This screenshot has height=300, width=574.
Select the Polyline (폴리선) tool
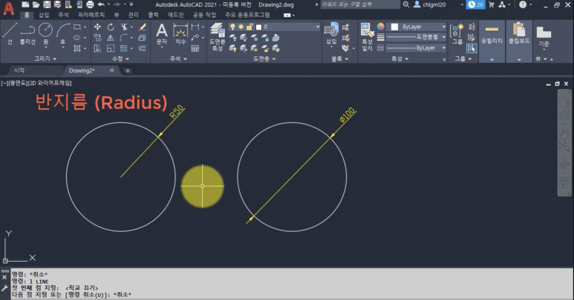pyautogui.click(x=27, y=33)
